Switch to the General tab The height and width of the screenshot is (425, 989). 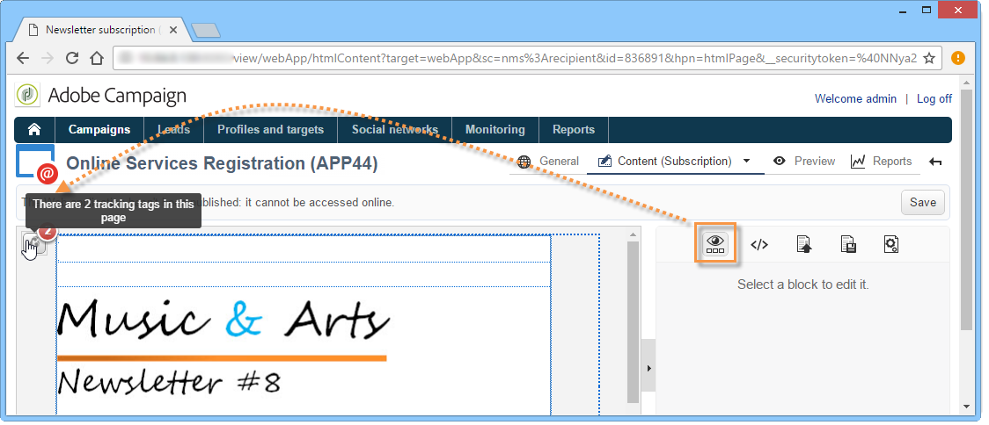(x=548, y=162)
